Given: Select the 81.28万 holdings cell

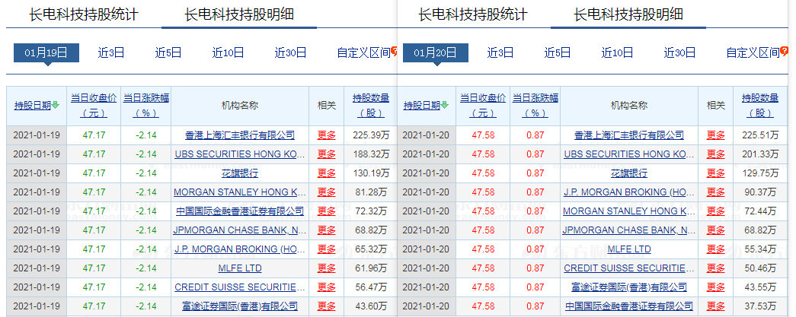Looking at the screenshot, I should [371, 192].
